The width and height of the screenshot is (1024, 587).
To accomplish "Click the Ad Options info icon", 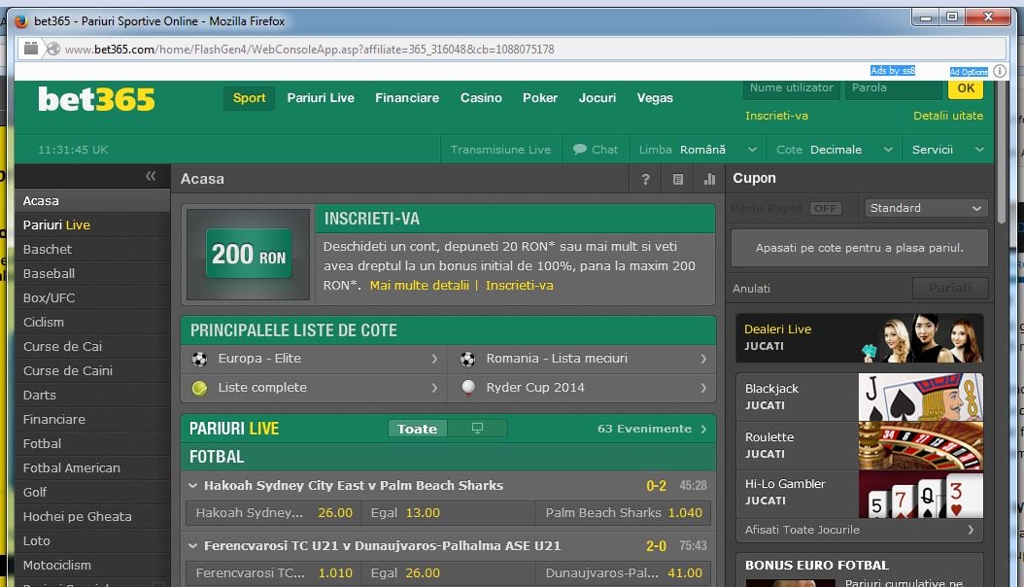I will coord(999,71).
